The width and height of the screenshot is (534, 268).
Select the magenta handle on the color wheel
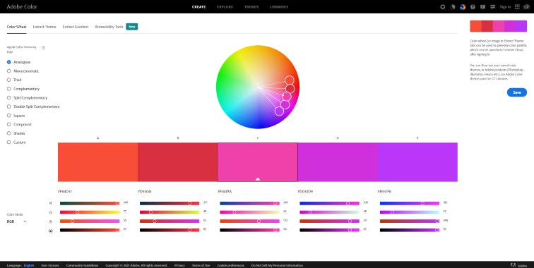coord(285,104)
